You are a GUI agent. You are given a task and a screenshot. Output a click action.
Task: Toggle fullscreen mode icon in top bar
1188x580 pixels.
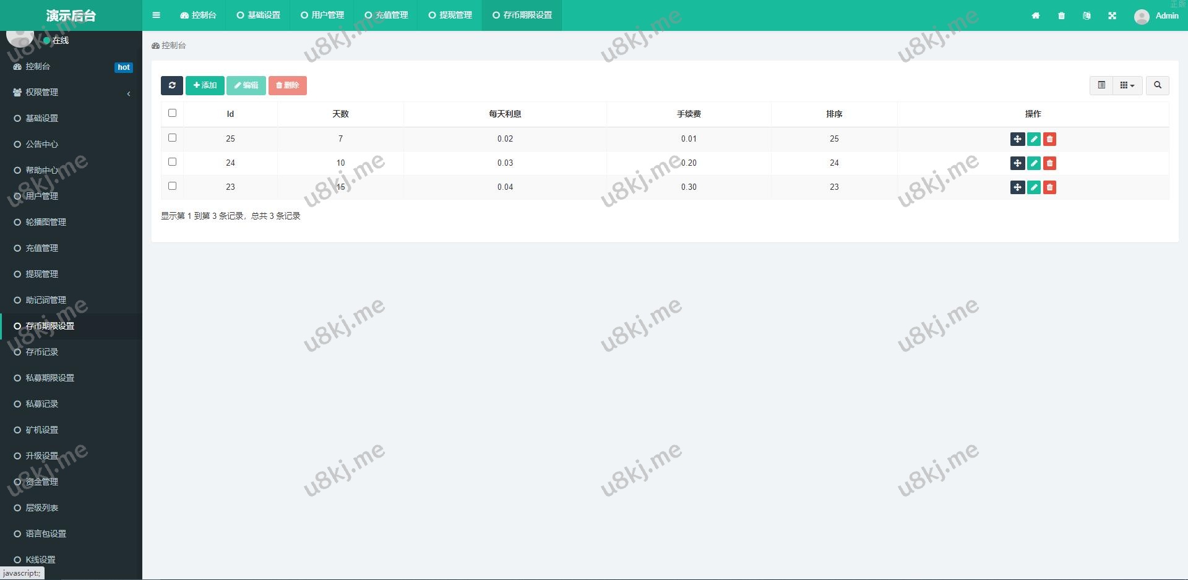1112,15
